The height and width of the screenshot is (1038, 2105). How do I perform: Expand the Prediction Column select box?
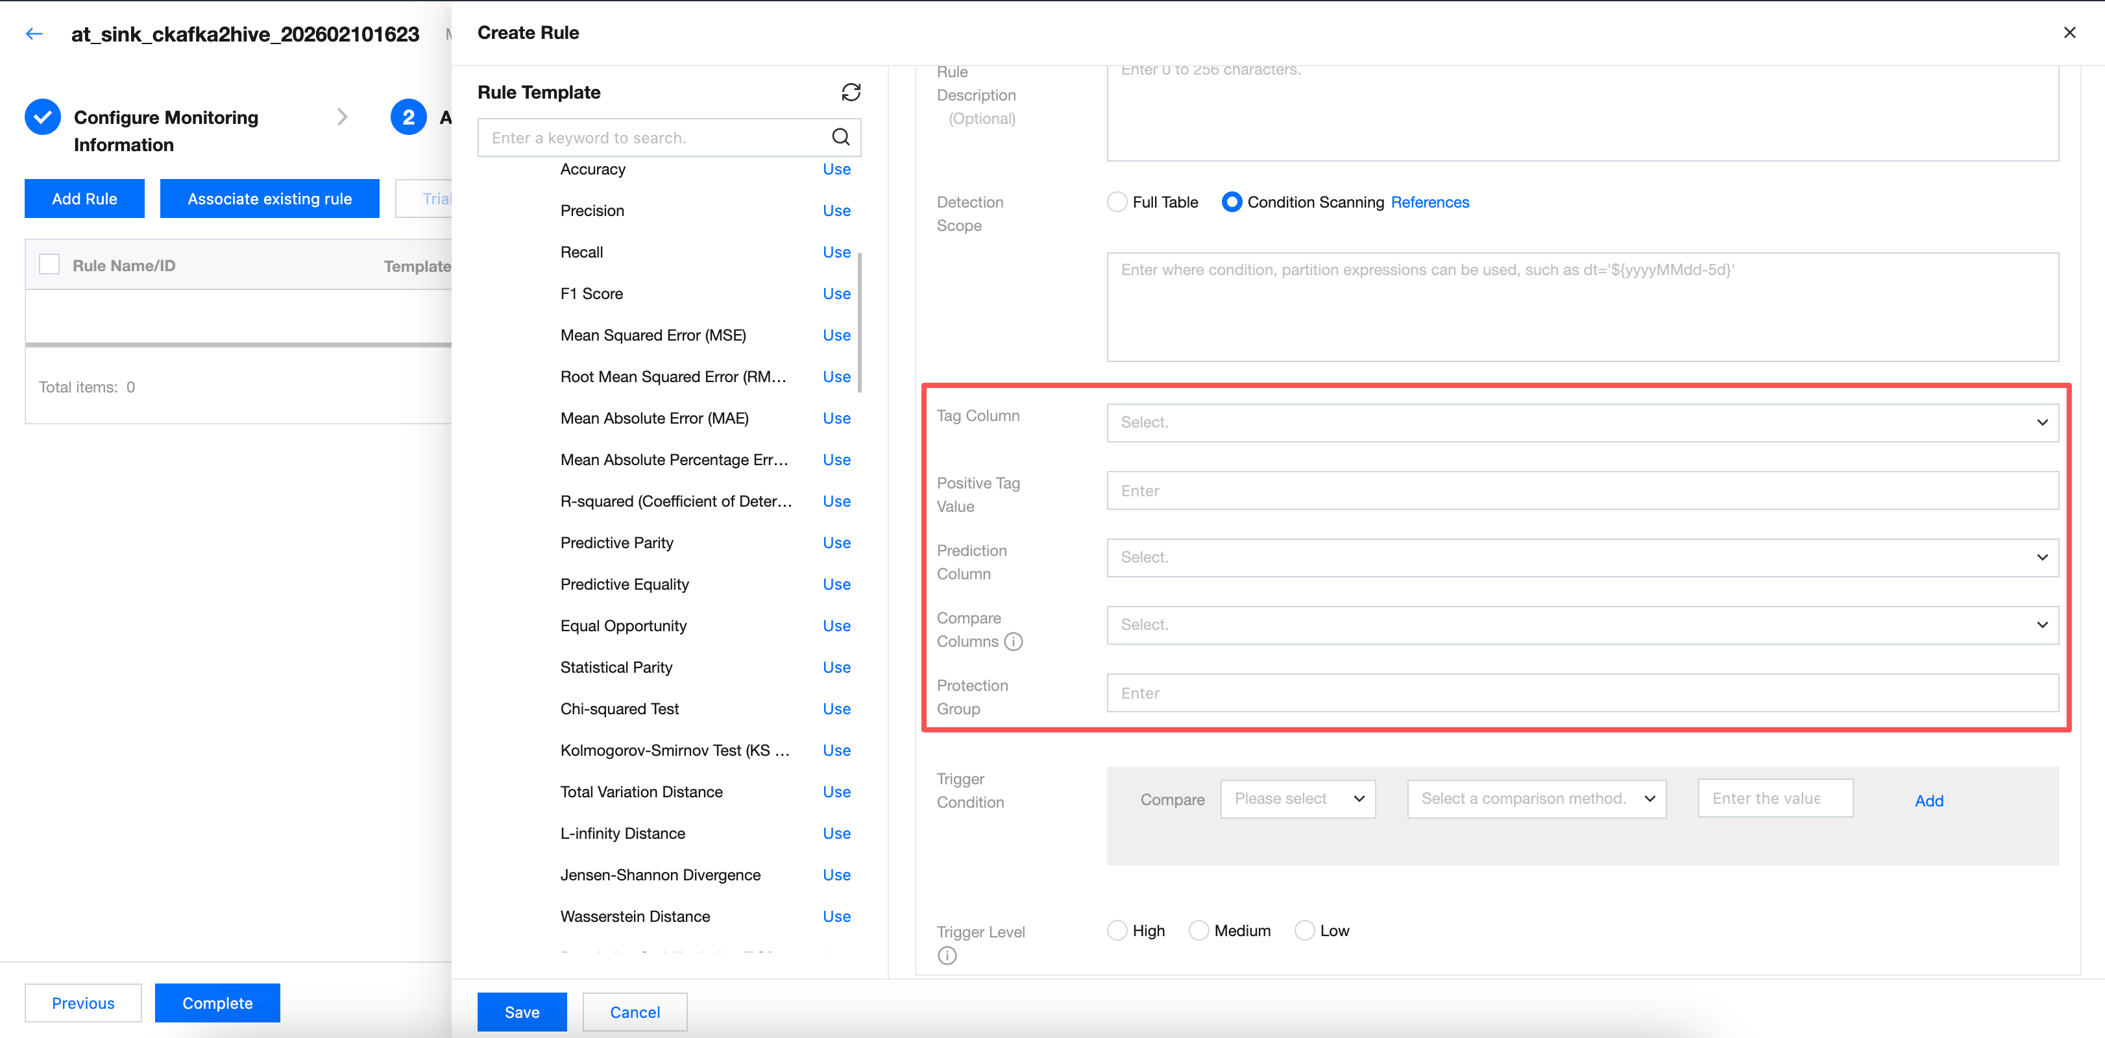[x=1582, y=557]
